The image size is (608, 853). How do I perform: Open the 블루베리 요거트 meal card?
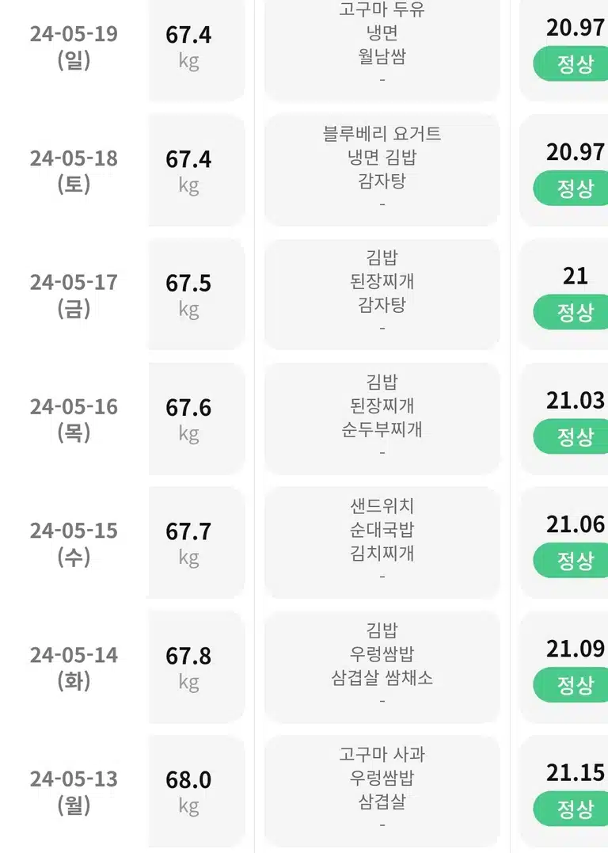click(x=382, y=169)
